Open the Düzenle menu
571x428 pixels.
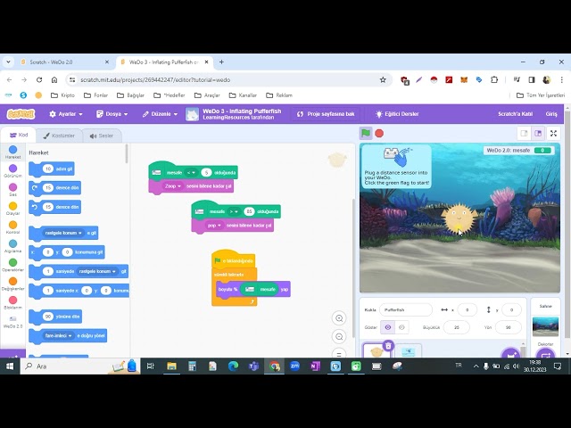coord(160,114)
